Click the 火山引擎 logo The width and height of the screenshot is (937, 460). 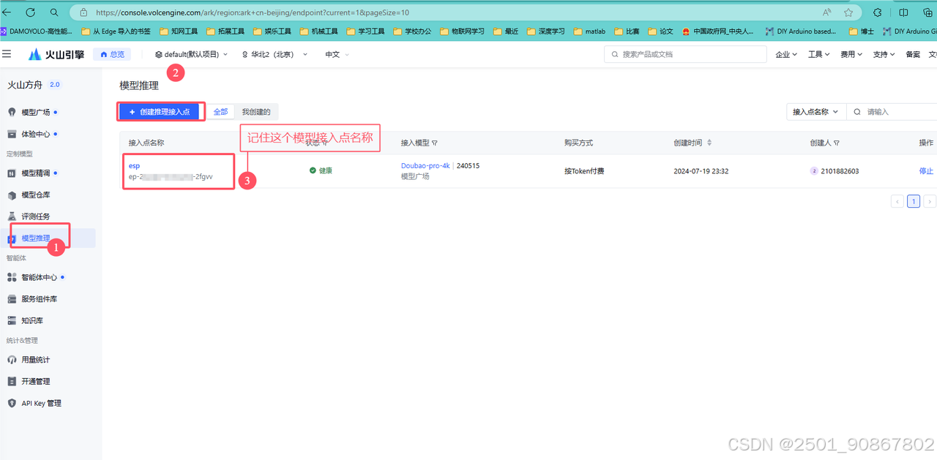(x=56, y=54)
